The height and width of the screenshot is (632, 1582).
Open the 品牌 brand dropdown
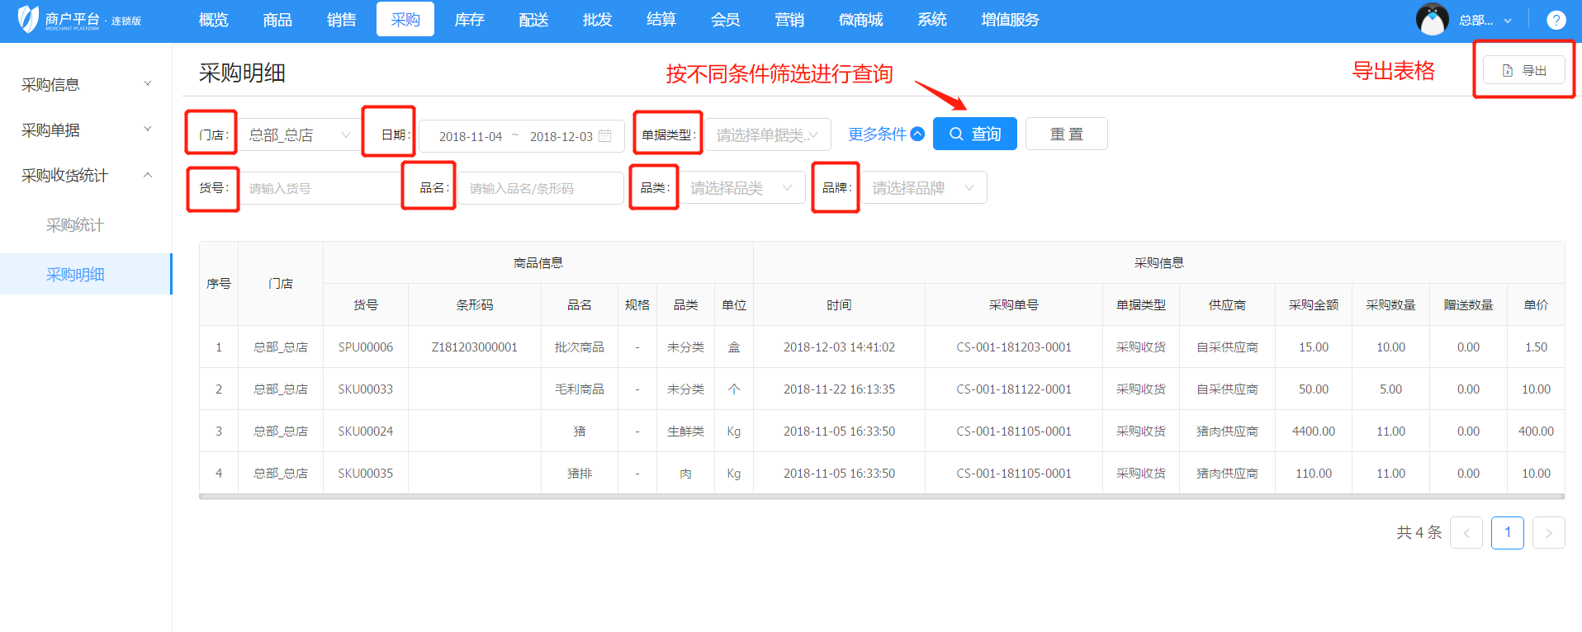click(923, 188)
